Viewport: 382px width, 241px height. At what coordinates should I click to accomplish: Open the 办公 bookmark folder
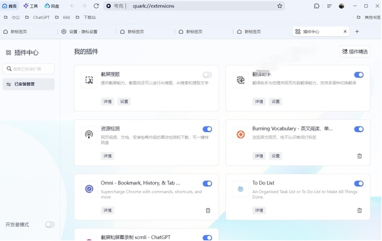click(12, 17)
